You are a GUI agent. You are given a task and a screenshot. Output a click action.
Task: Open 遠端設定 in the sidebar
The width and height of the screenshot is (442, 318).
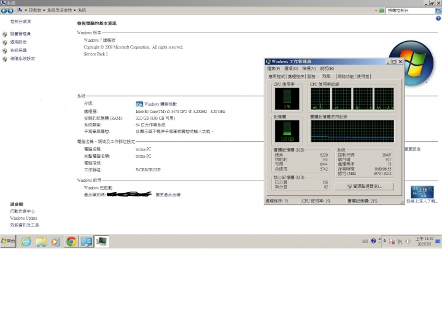tap(18, 42)
